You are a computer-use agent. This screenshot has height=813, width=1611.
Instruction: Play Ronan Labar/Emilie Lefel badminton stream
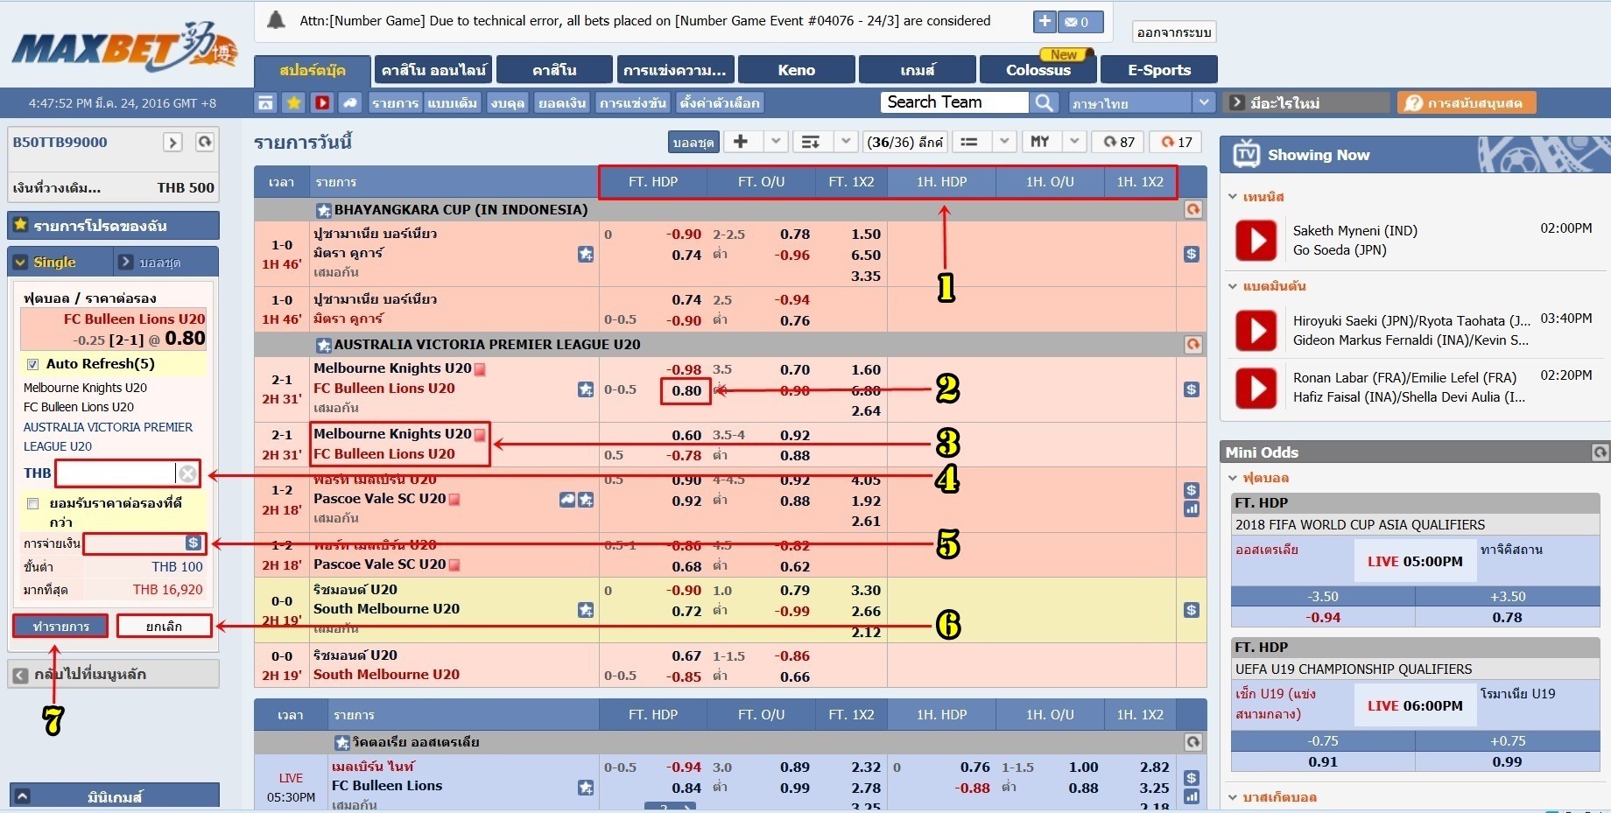tap(1256, 387)
